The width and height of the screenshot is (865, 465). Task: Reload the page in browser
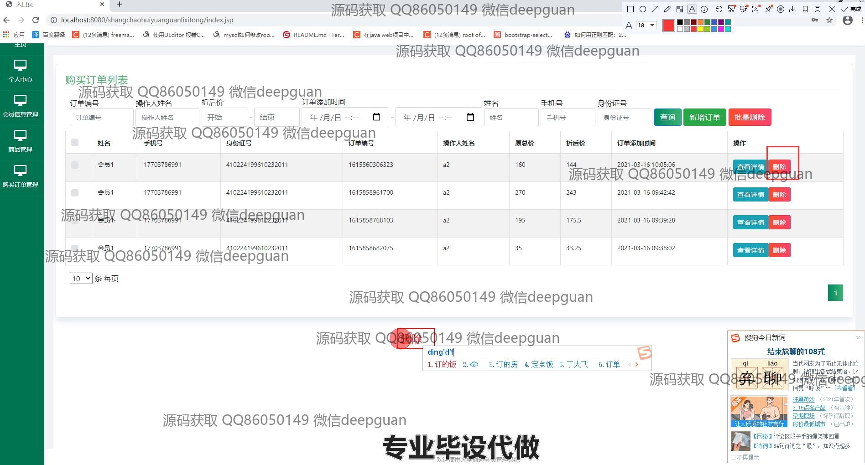click(x=36, y=20)
